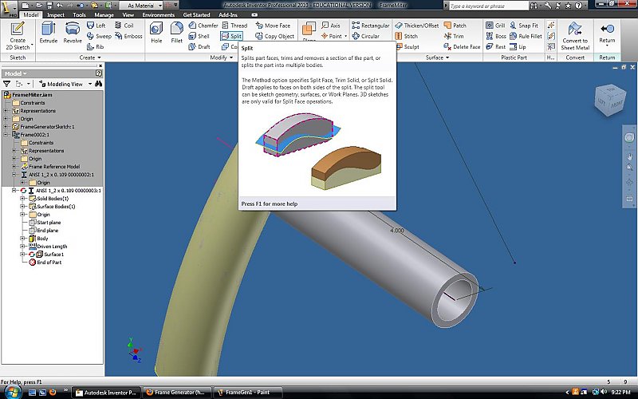Click the Rule Fillet tool
The height and width of the screenshot is (399, 638).
coord(526,36)
